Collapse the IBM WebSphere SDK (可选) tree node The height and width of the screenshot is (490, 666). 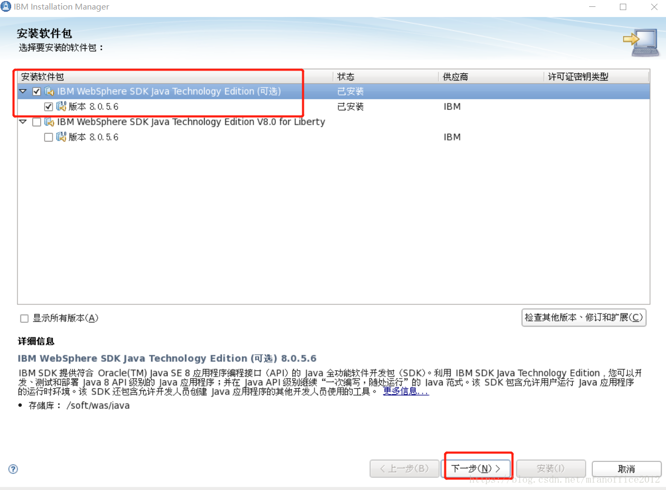(x=23, y=91)
